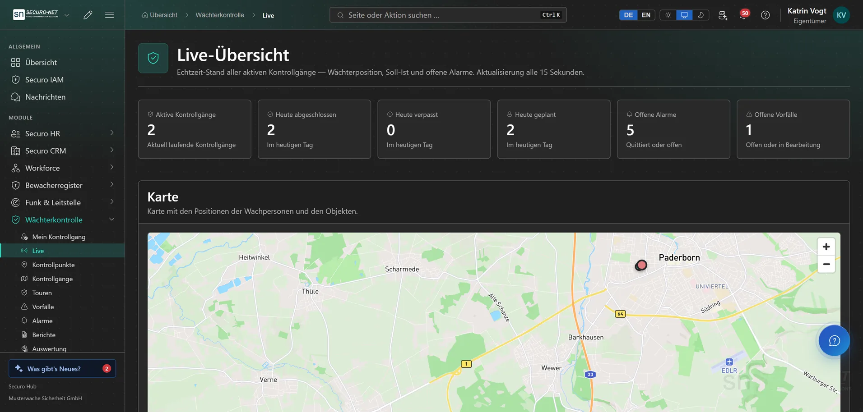Open Vorfälle submenu item
863x412 pixels.
pos(62,307)
